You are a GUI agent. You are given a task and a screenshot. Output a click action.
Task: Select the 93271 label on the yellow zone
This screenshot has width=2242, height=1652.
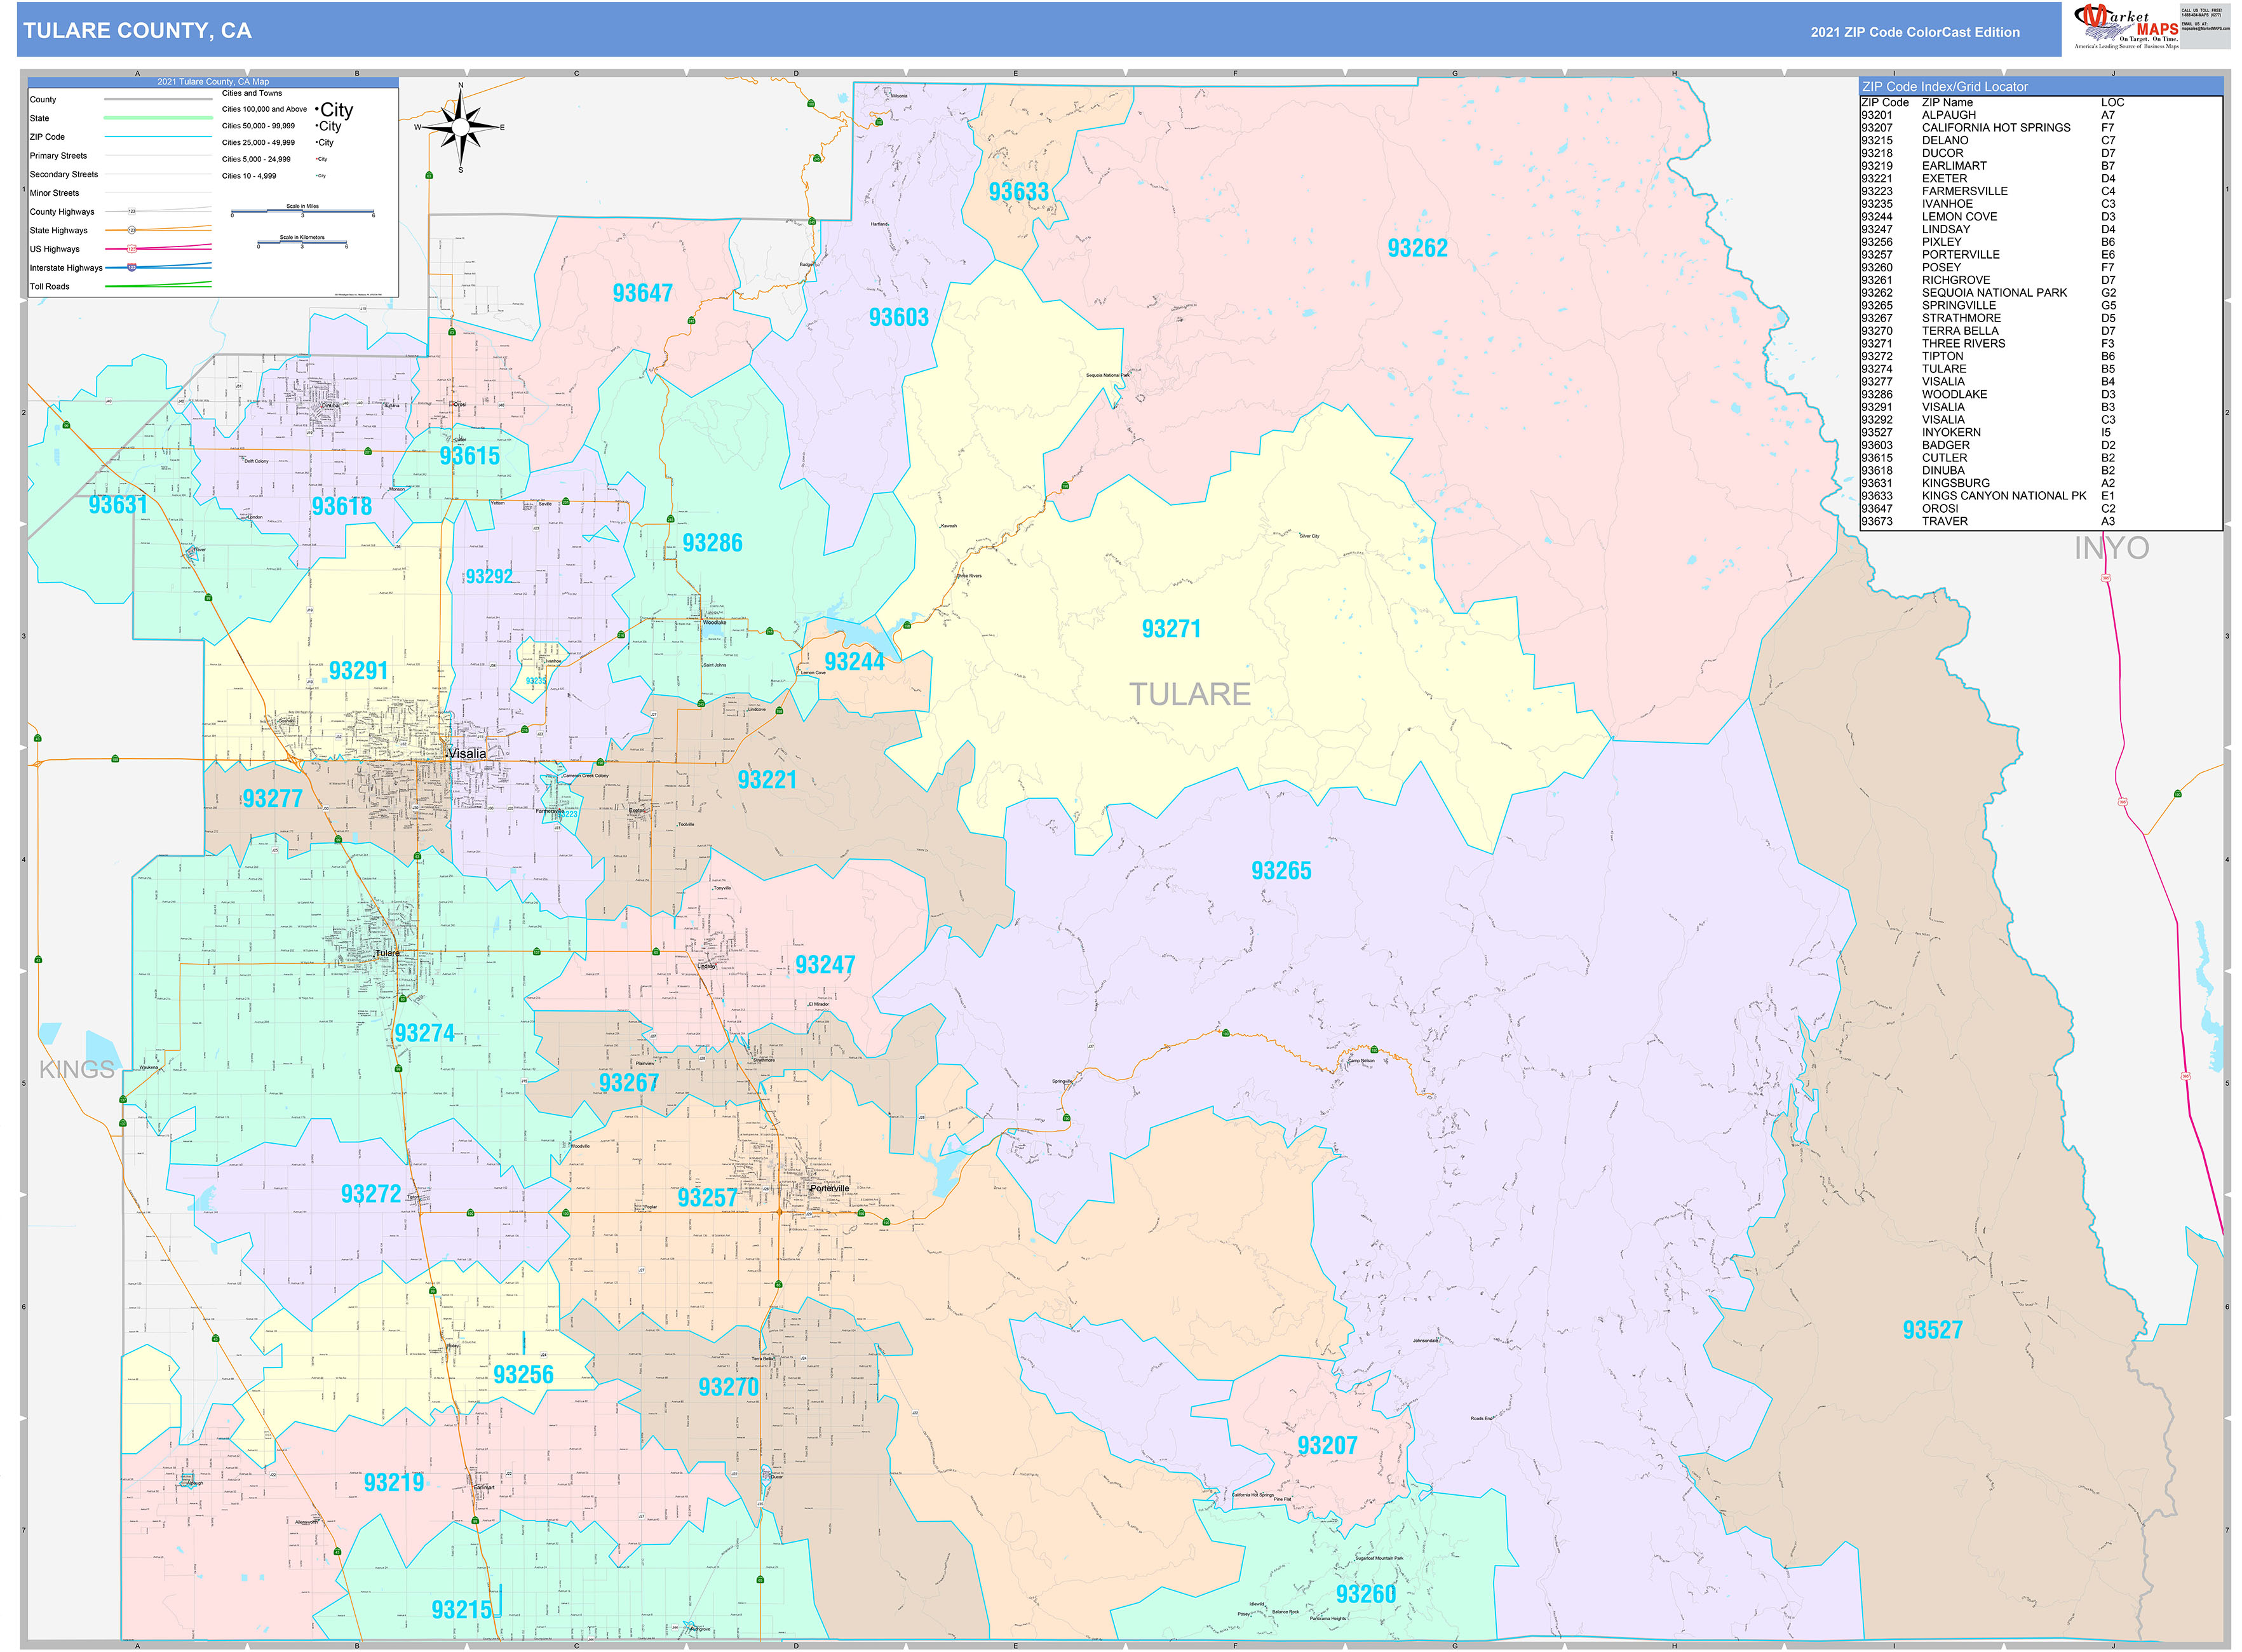tap(1173, 628)
